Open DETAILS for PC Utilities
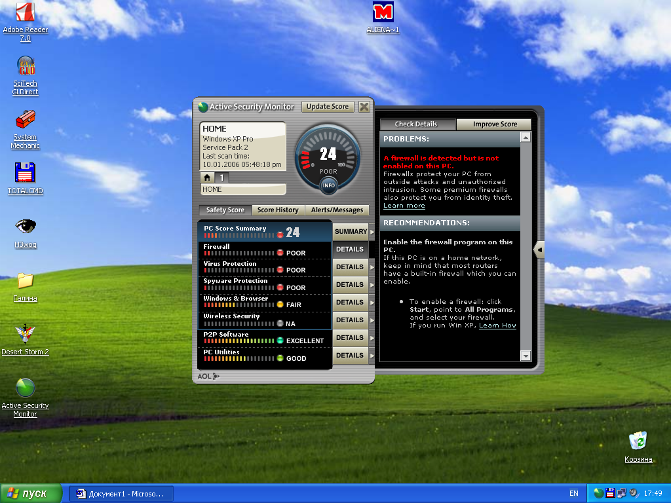 point(350,356)
